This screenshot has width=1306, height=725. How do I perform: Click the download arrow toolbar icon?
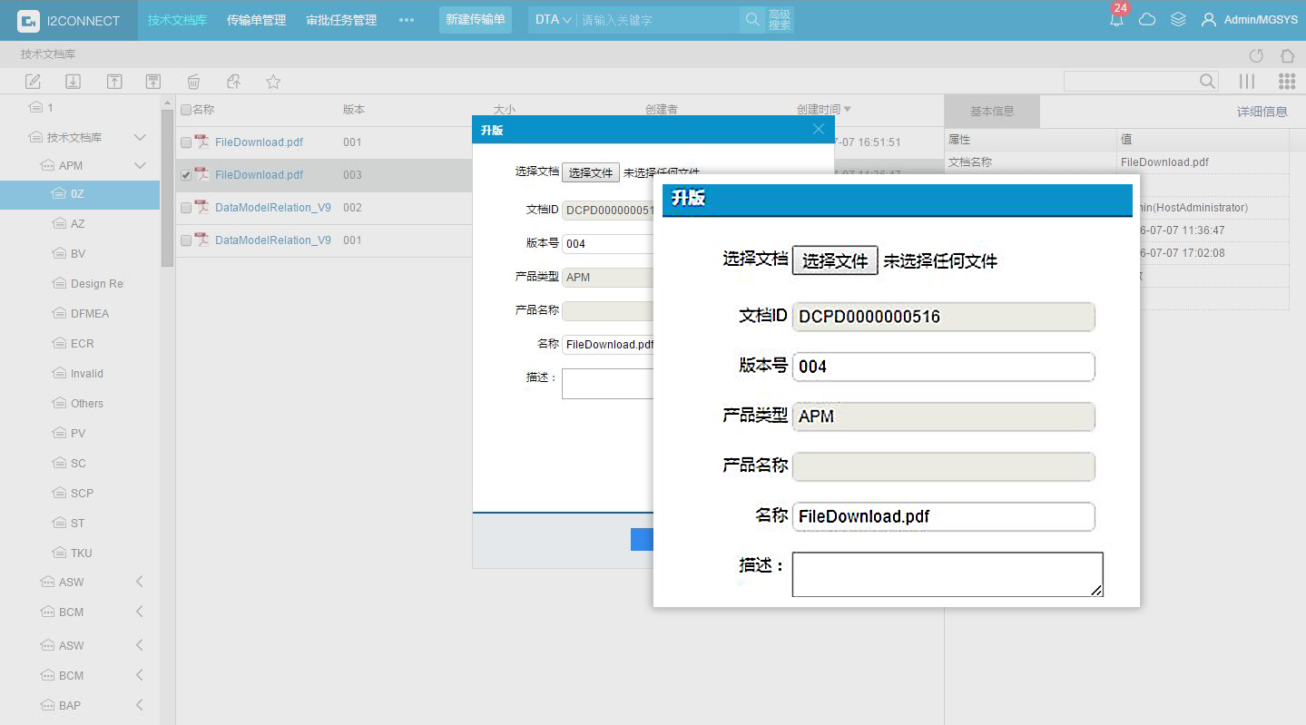(x=74, y=82)
